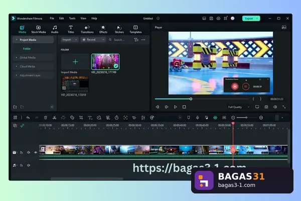Open the Stock Media tab

(39, 30)
